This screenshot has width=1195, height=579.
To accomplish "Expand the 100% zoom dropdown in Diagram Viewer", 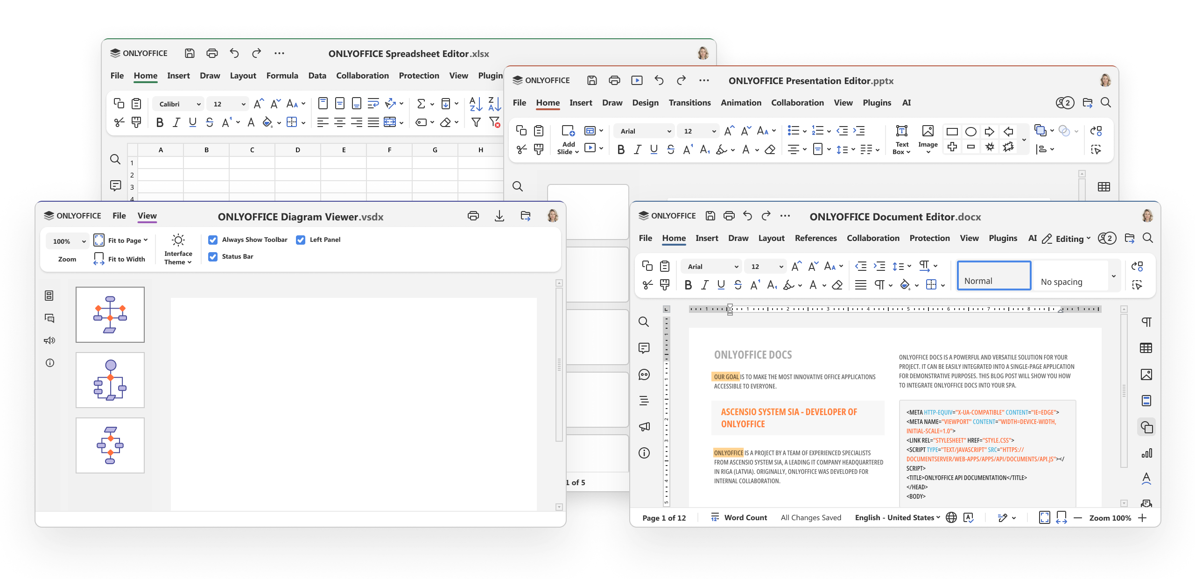I will click(84, 241).
